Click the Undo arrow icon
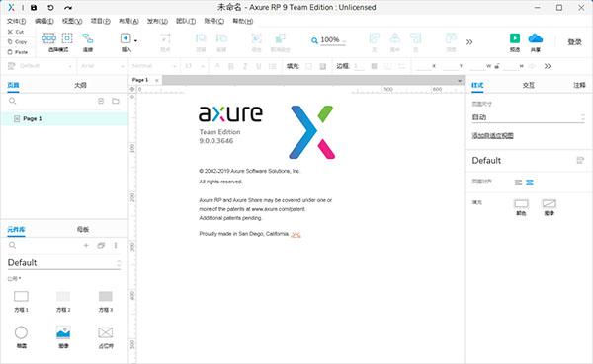Image resolution: width=593 pixels, height=364 pixels. (x=50, y=7)
